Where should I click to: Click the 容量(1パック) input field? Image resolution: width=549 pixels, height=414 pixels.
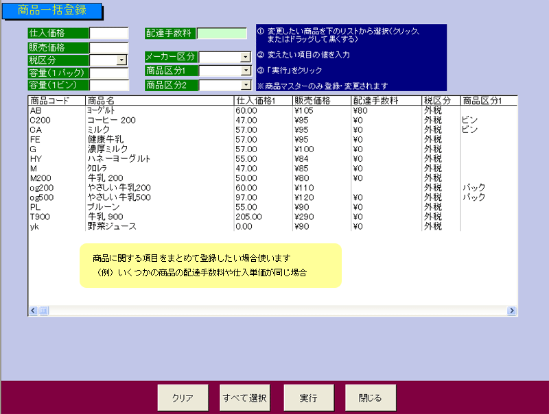click(x=108, y=73)
